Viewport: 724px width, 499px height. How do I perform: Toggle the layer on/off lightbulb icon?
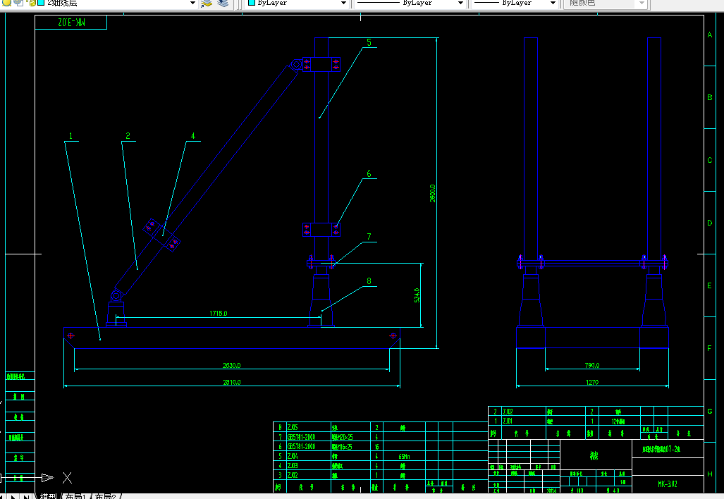7,3
